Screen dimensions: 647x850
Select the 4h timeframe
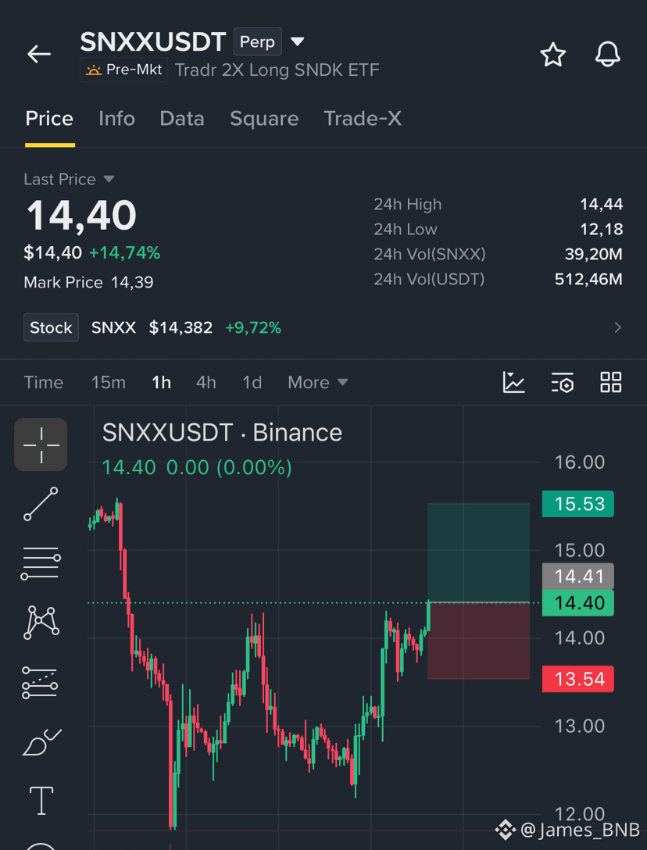pos(206,382)
